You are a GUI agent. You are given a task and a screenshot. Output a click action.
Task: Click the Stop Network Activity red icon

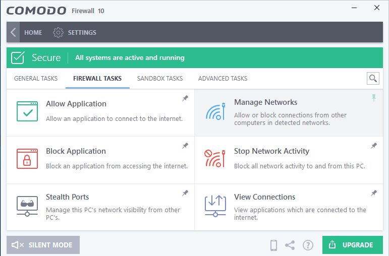click(215, 158)
